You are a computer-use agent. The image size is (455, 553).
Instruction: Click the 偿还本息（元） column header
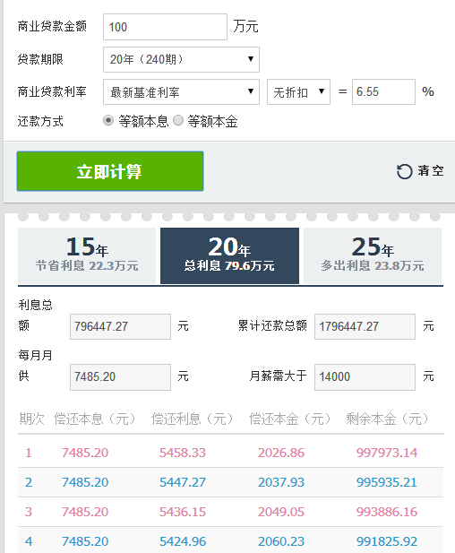click(94, 419)
